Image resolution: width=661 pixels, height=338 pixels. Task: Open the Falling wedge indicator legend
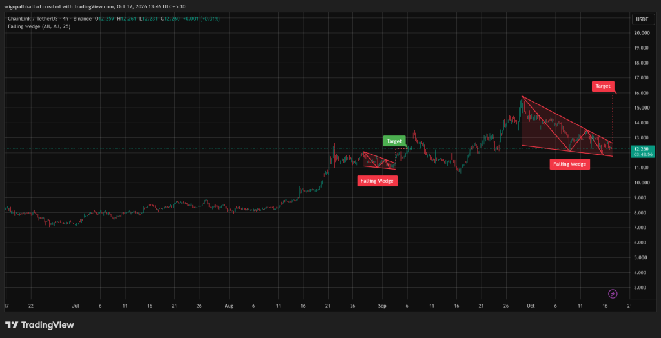(x=39, y=26)
